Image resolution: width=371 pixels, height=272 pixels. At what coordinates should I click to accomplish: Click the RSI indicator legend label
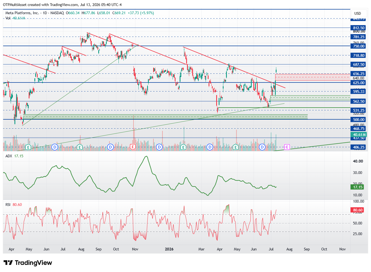[x=8, y=205]
